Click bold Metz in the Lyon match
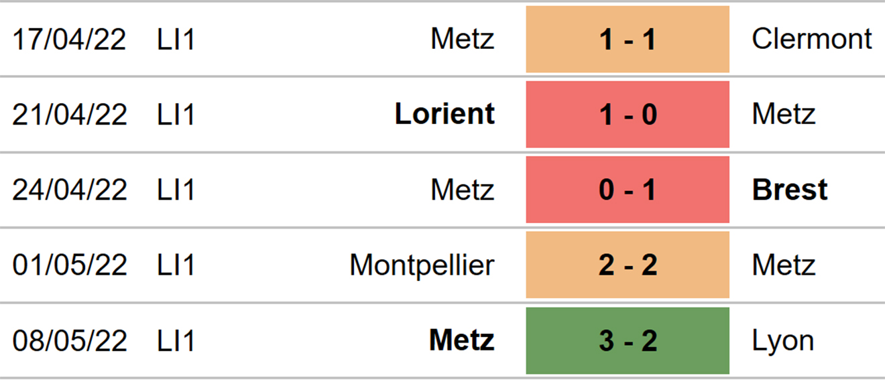This screenshot has width=885, height=380. click(462, 340)
